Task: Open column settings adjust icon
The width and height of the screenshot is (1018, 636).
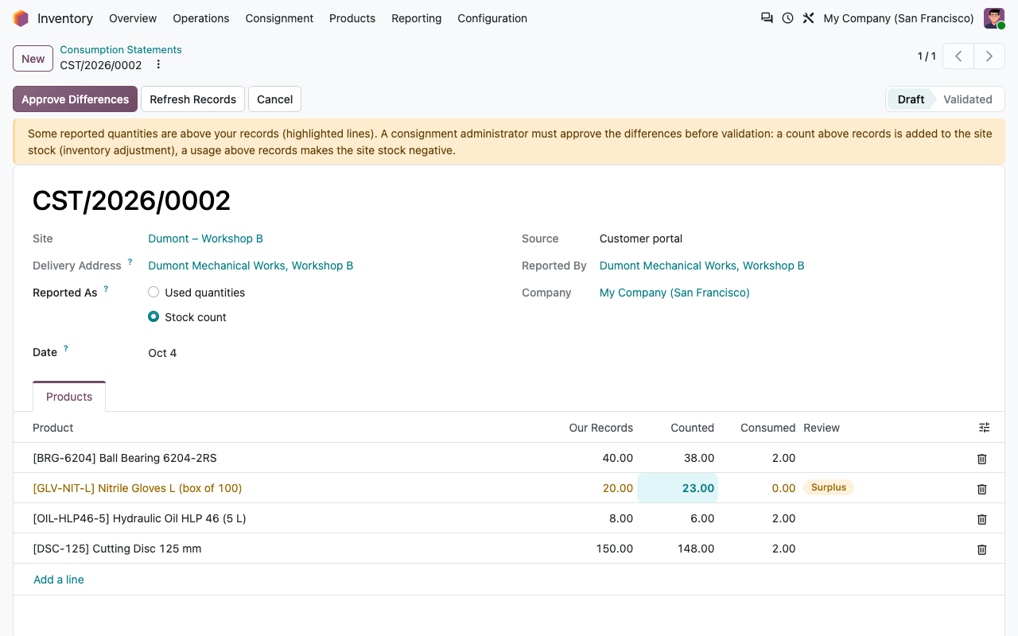Action: coord(985,428)
